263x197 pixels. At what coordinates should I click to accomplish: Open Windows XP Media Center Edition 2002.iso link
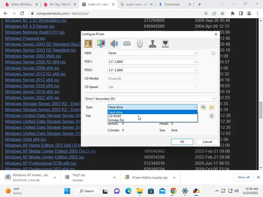click(x=44, y=157)
